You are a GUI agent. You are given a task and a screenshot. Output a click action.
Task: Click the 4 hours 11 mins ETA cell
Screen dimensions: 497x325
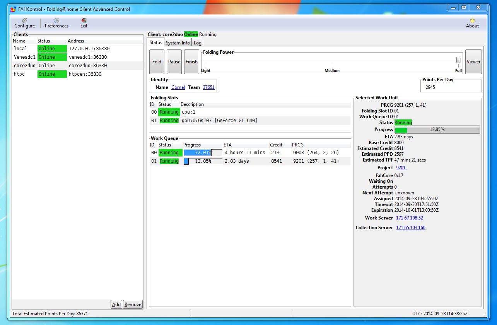tap(245, 153)
